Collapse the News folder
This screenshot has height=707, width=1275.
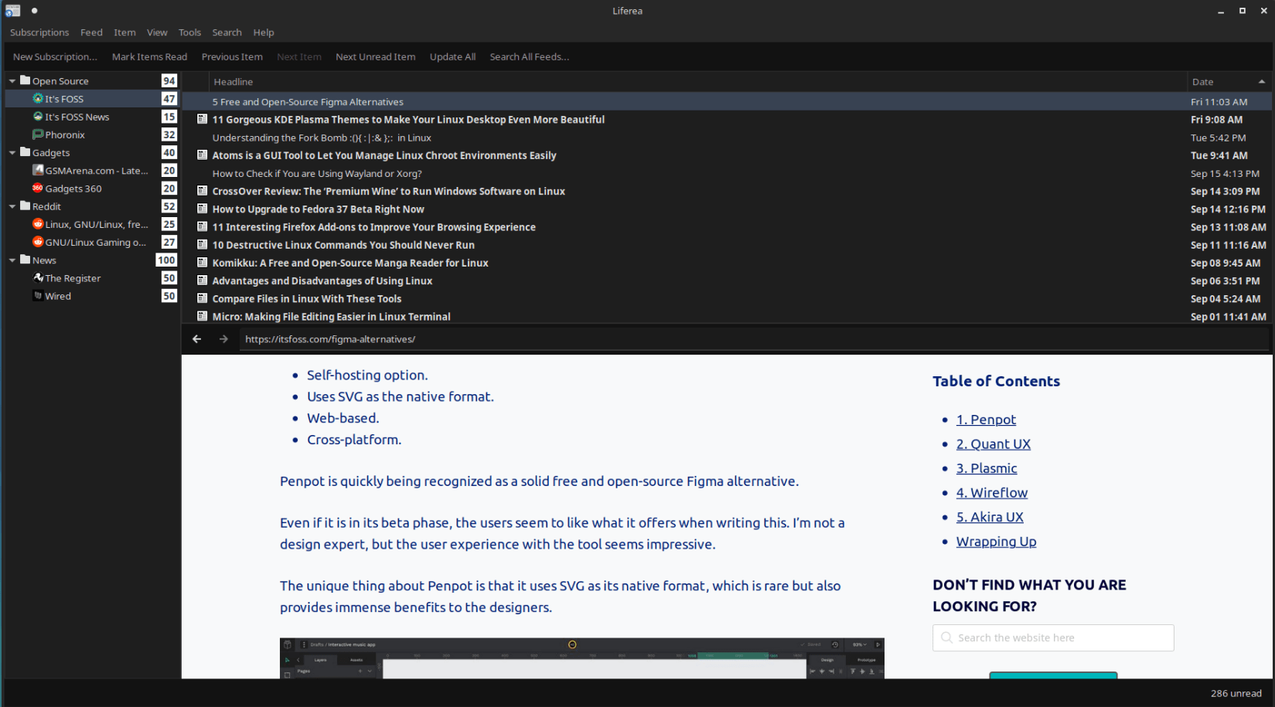(12, 260)
